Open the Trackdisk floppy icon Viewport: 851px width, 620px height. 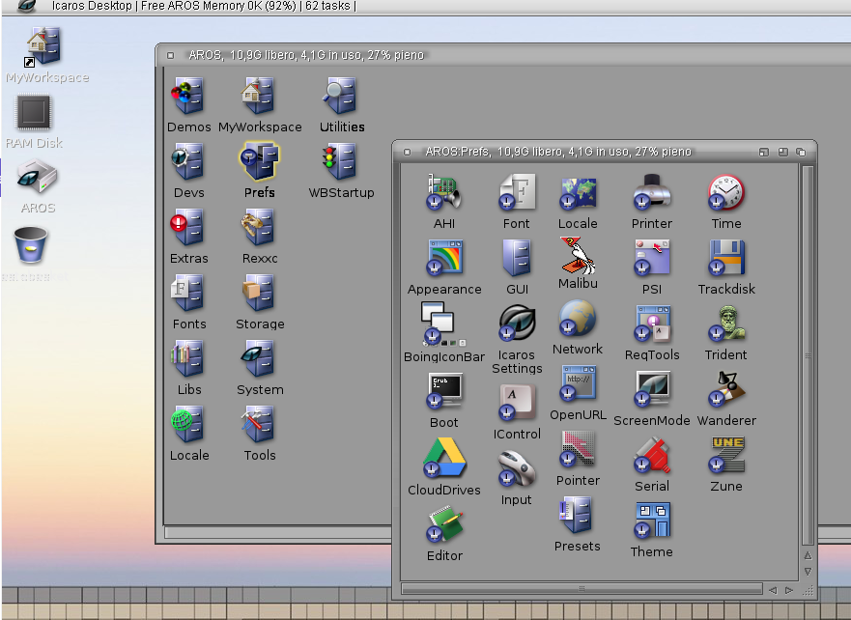pos(726,257)
